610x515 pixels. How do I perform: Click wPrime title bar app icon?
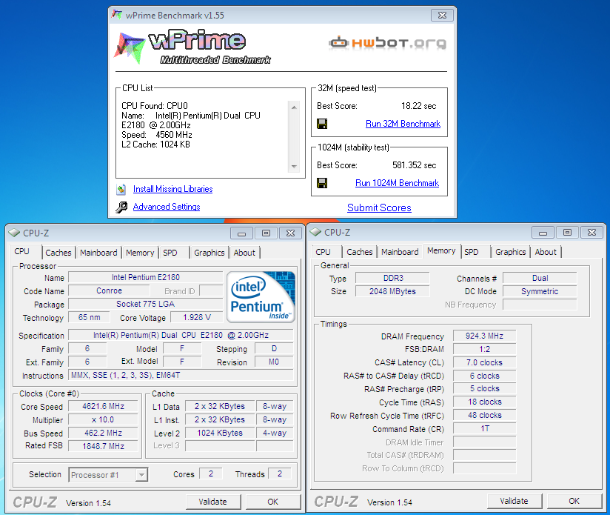click(117, 15)
